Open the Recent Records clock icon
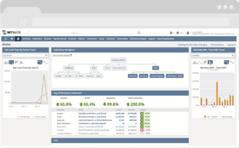 click(6, 39)
